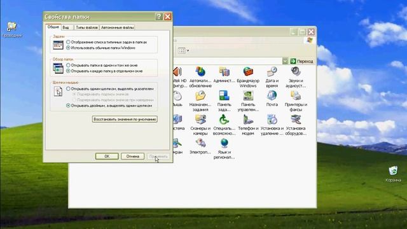Open the Система icon
The height and width of the screenshot is (229, 407).
(179, 122)
